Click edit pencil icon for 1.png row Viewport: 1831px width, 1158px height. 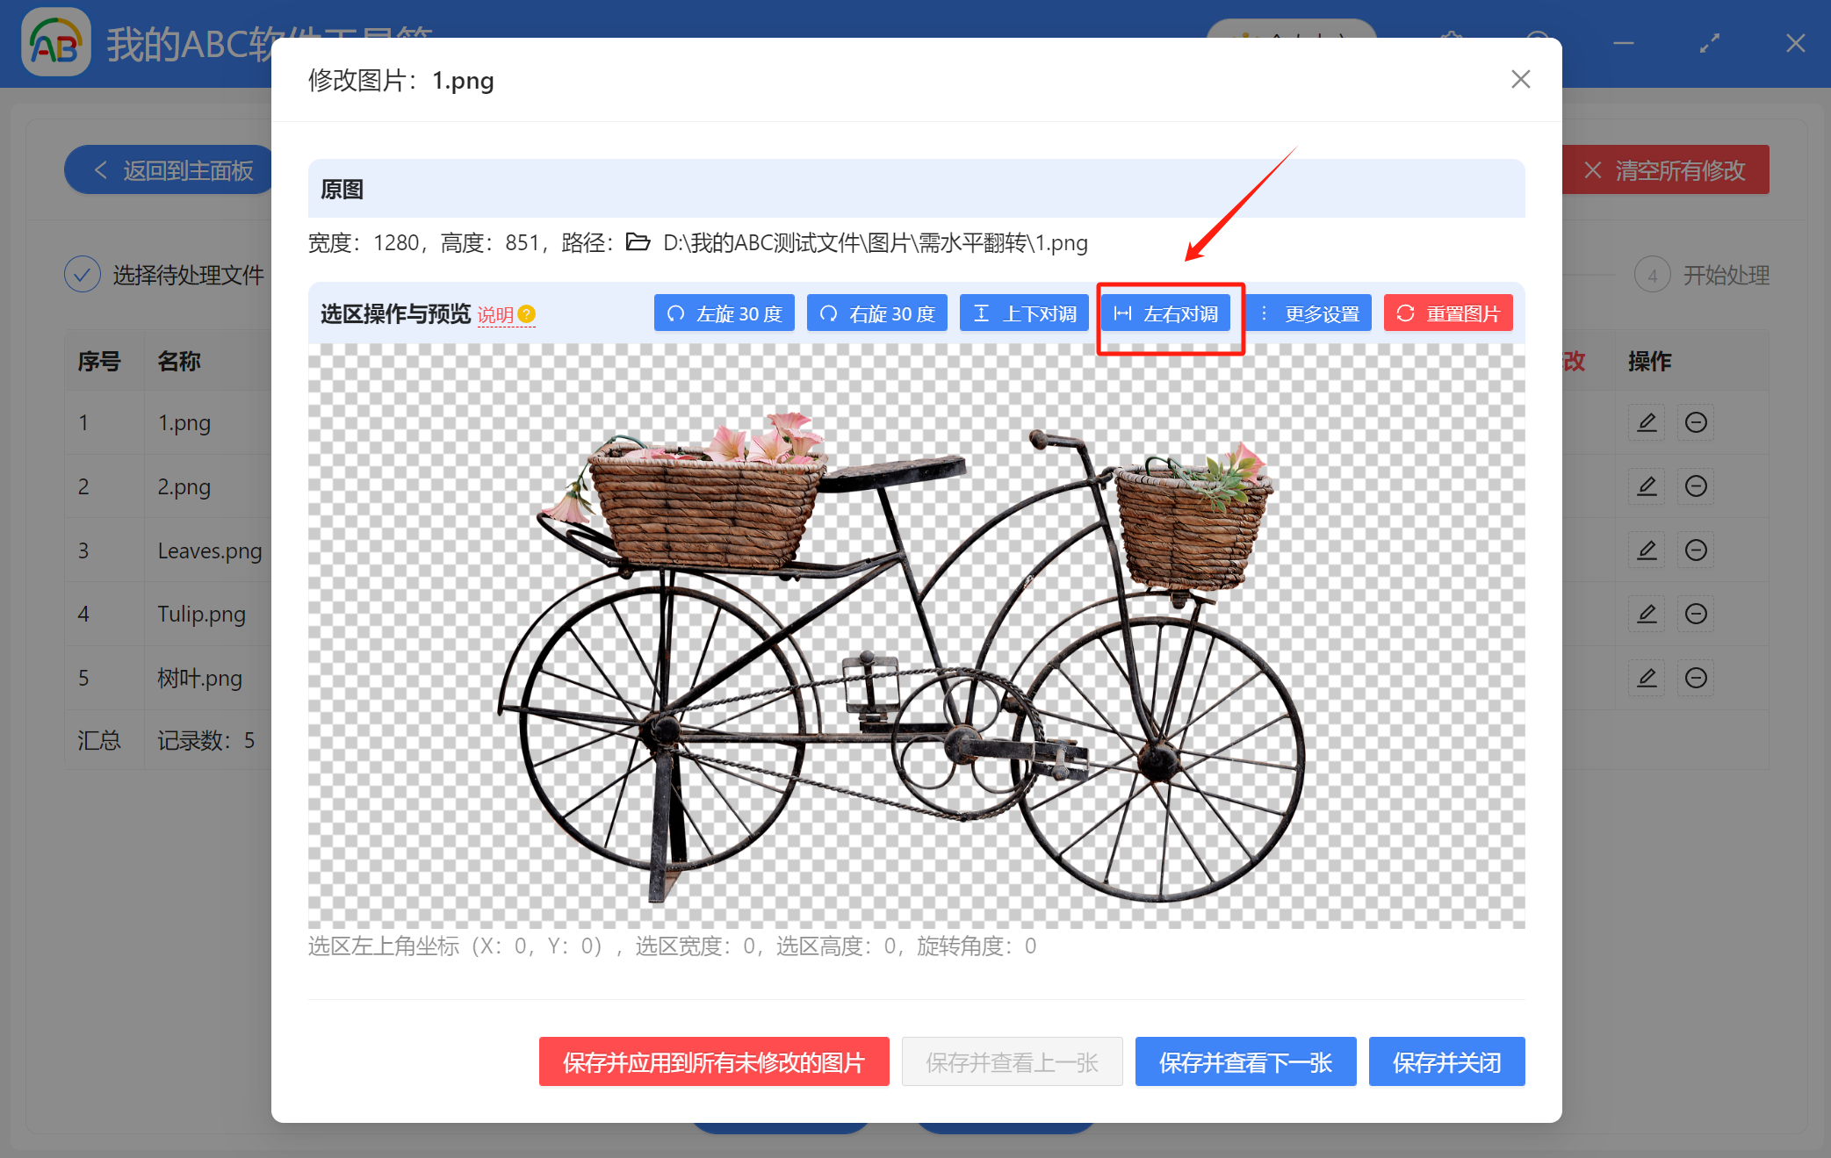tap(1647, 422)
